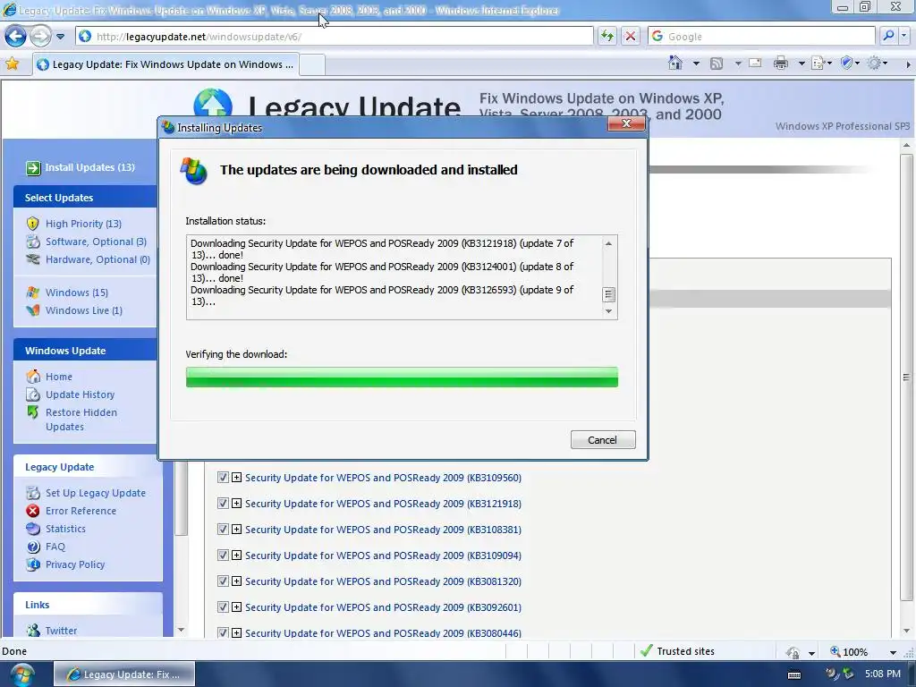
Task: Click the Read Mail toolbar icon
Action: (755, 64)
